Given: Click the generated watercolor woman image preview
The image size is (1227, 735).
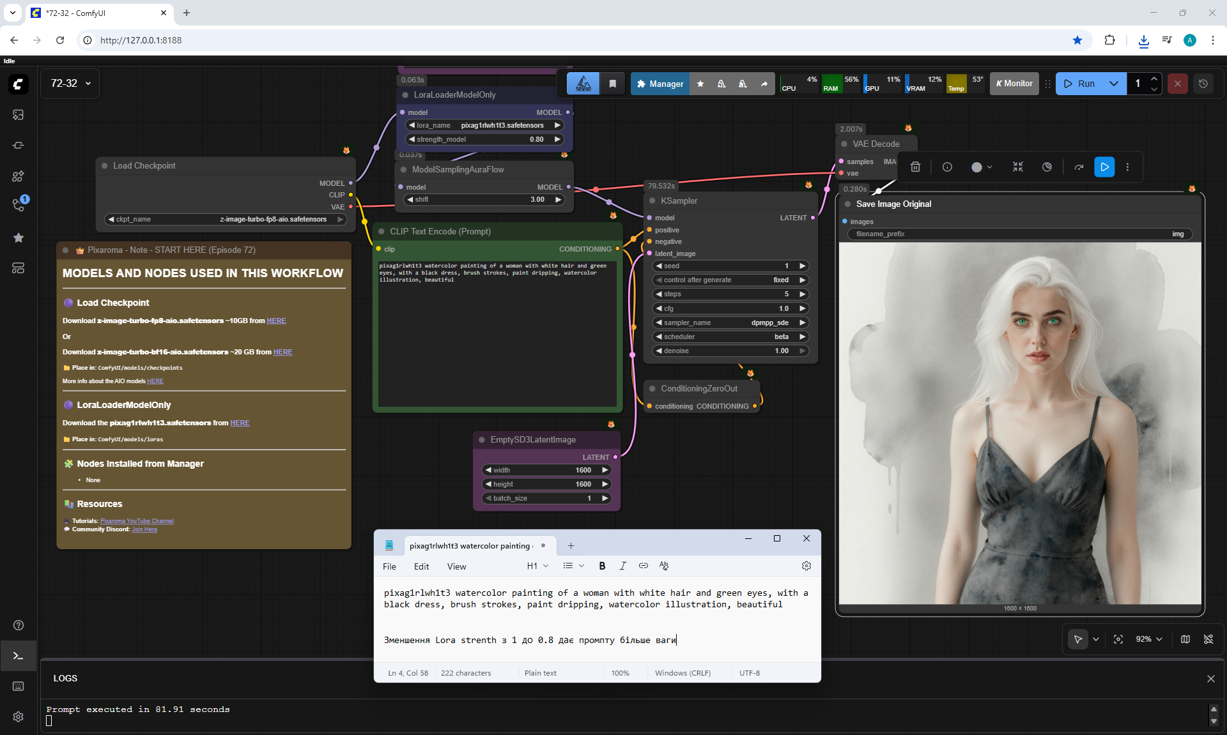Looking at the screenshot, I should pos(1019,423).
